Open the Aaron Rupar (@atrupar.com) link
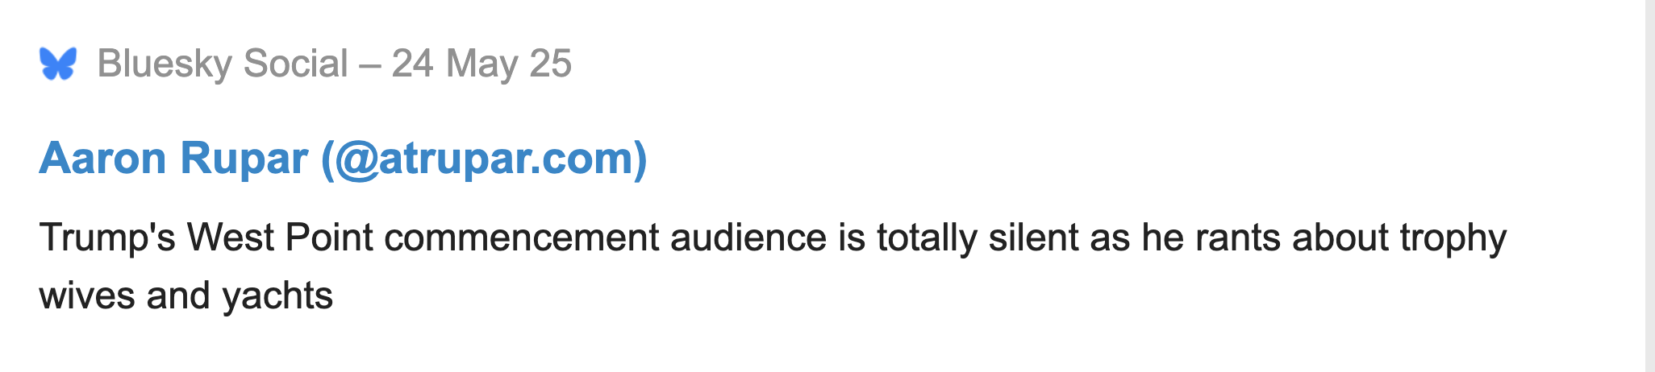Screen dimensions: 1655x372 click(x=343, y=158)
